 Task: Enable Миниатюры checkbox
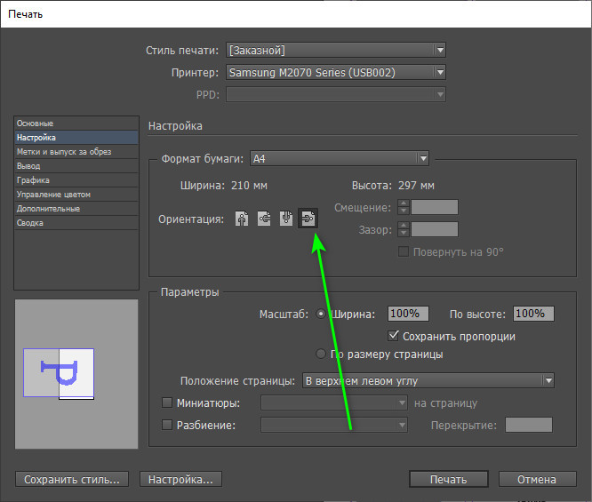167,402
